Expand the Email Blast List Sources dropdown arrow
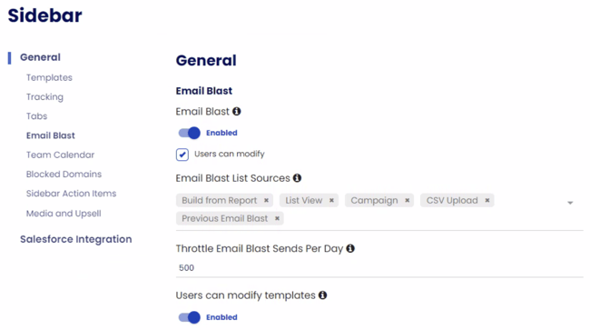The image size is (590, 330). 570,203
